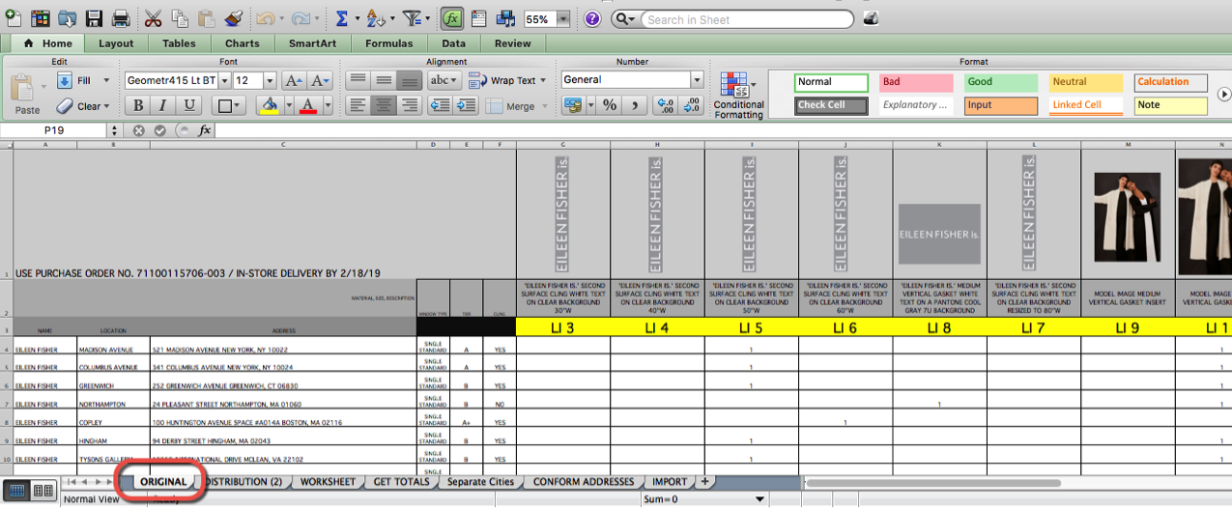Image resolution: width=1232 pixels, height=508 pixels.
Task: Apply the Neutral cell style
Action: click(x=1085, y=82)
